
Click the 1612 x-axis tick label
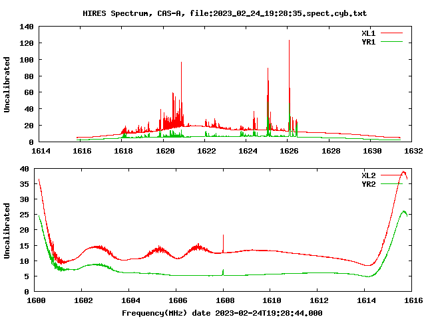click(x=319, y=300)
